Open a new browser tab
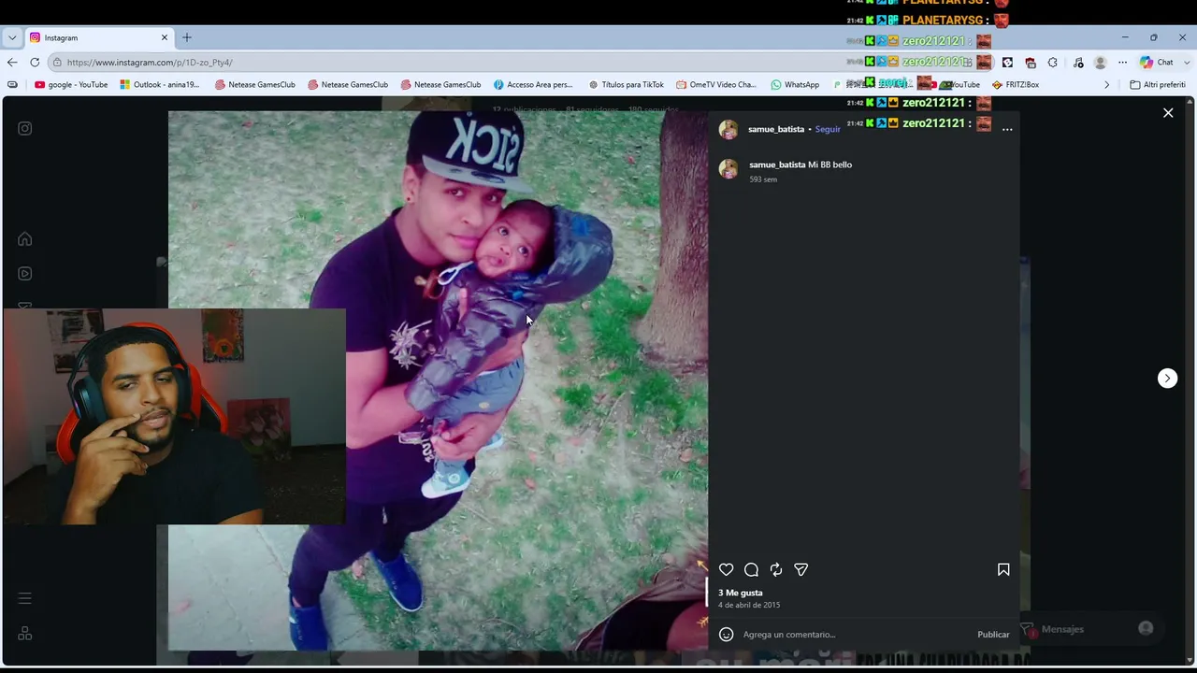 [187, 37]
